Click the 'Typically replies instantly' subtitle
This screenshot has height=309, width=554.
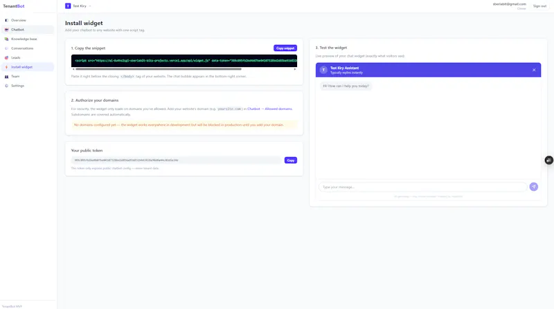tap(346, 73)
